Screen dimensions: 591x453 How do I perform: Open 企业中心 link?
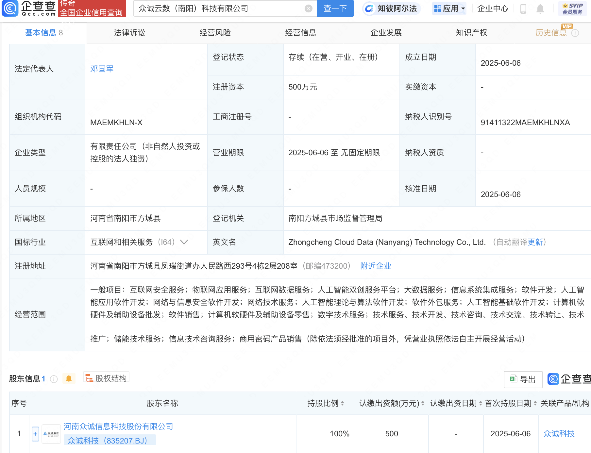click(x=493, y=8)
